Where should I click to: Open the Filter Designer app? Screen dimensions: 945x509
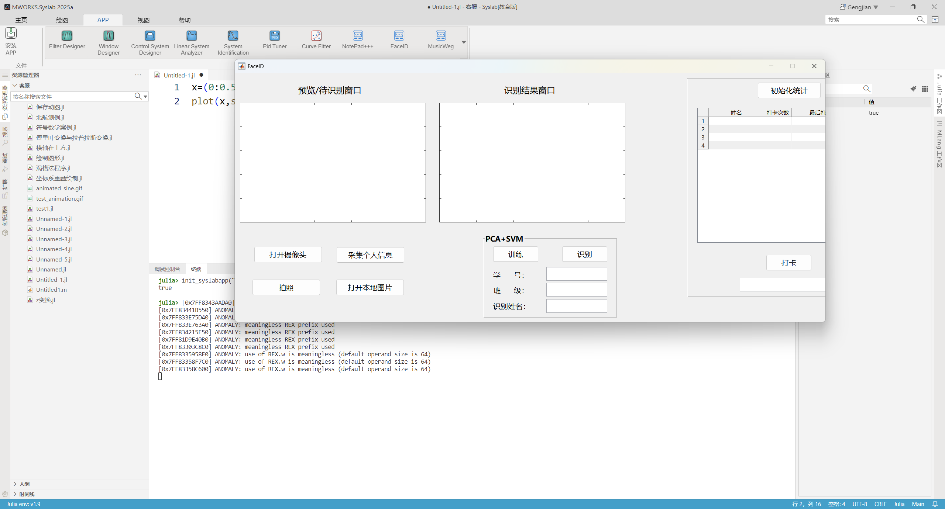click(67, 40)
